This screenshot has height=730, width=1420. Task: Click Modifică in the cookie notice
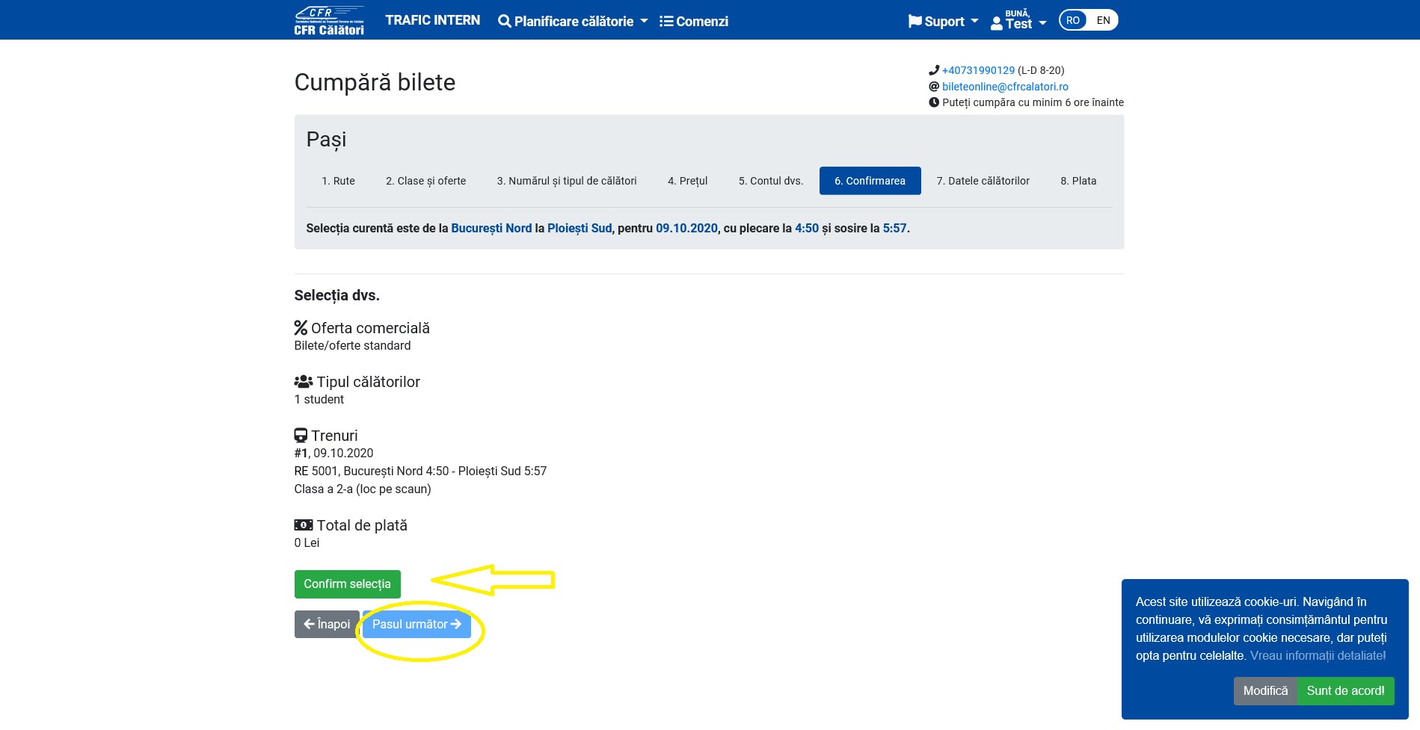coord(1265,691)
